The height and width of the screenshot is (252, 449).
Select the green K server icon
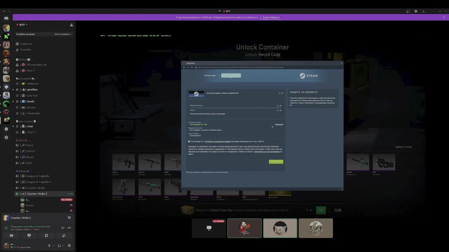[6, 36]
